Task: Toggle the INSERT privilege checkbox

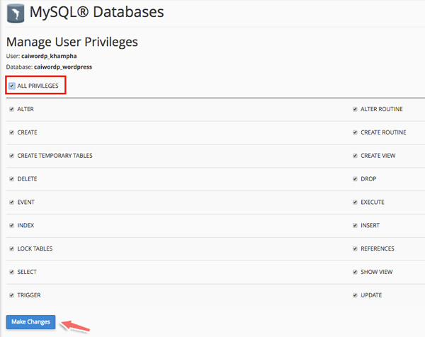Action: pos(355,226)
